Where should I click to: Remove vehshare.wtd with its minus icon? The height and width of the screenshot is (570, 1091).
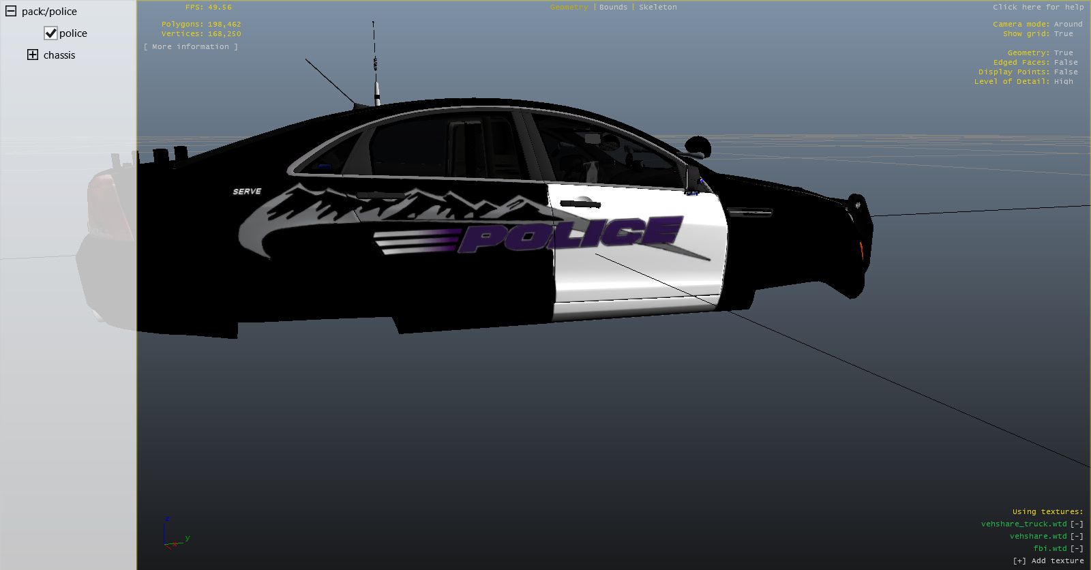point(1077,537)
